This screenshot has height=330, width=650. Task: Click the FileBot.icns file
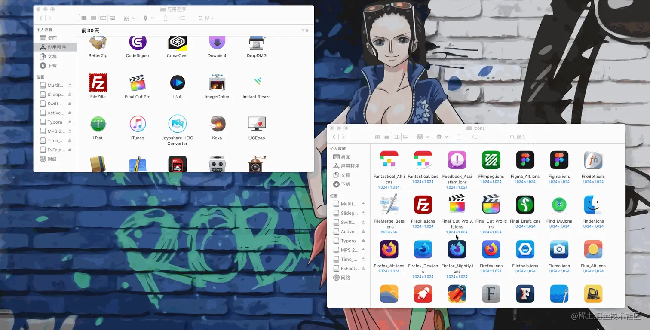pos(593,160)
